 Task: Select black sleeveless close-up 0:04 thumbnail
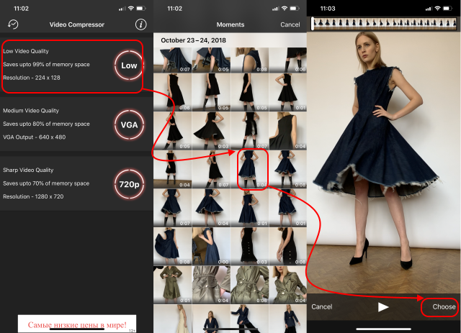[x=288, y=131]
